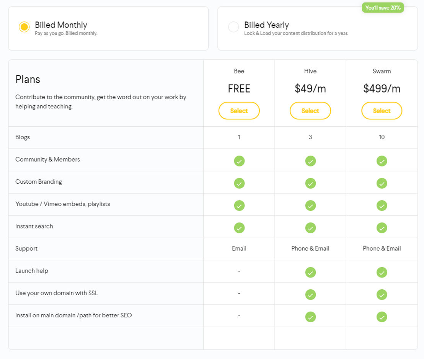The height and width of the screenshot is (359, 424).
Task: Click Lock & Load your content distribution text
Action: tap(296, 33)
